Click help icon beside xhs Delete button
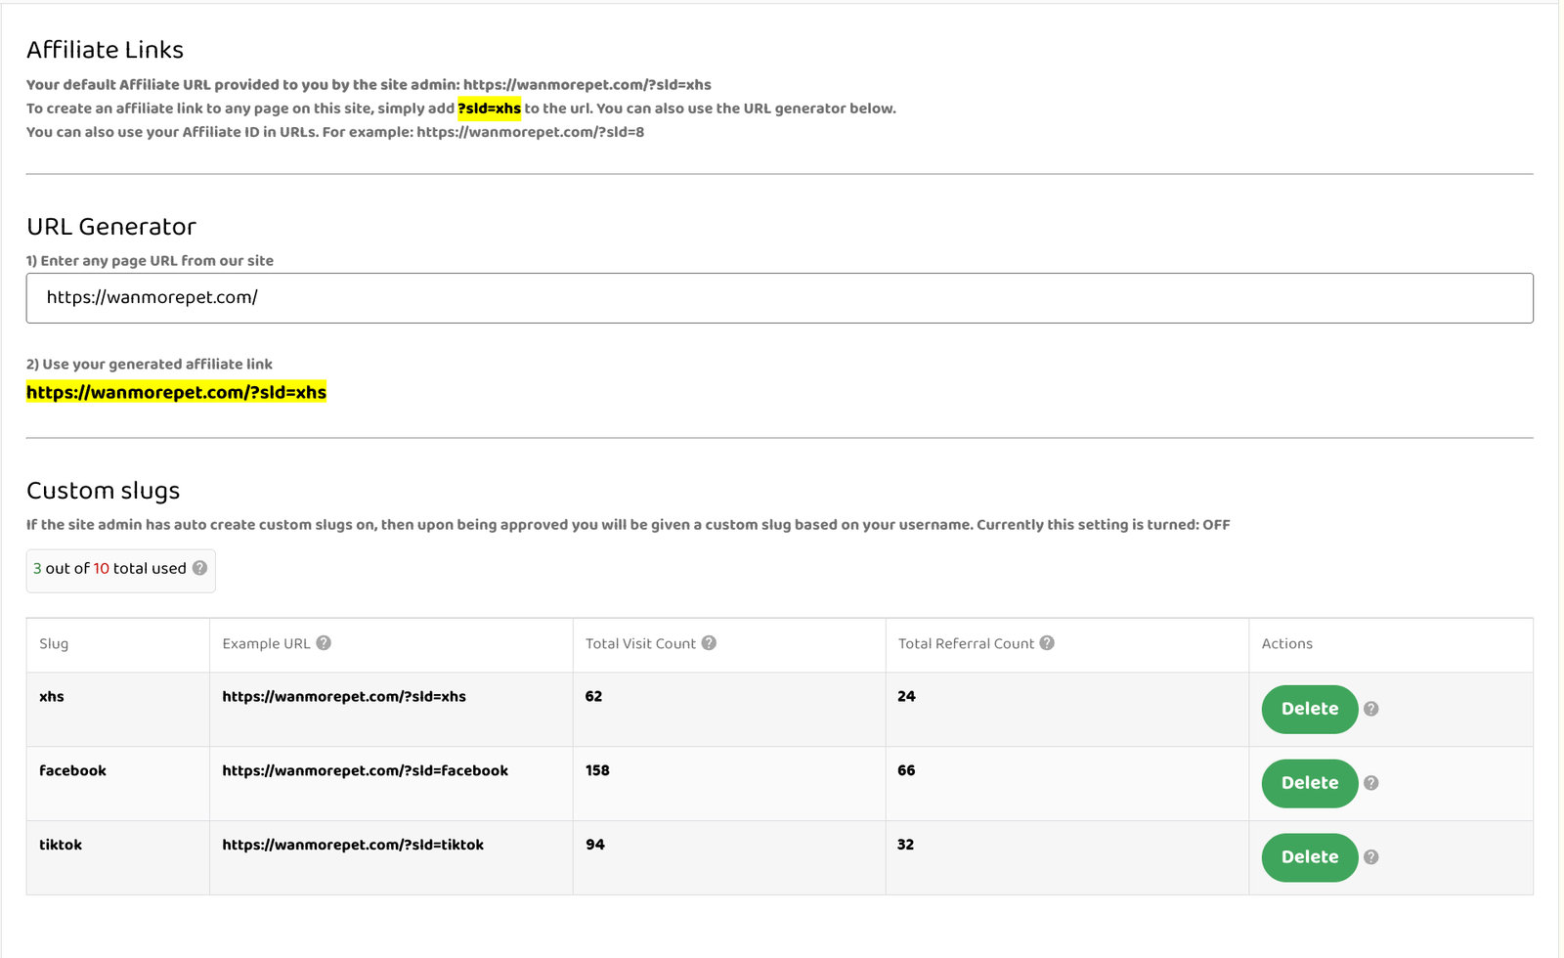 click(1371, 710)
